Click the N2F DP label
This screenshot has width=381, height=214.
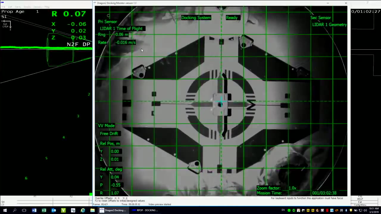click(79, 44)
